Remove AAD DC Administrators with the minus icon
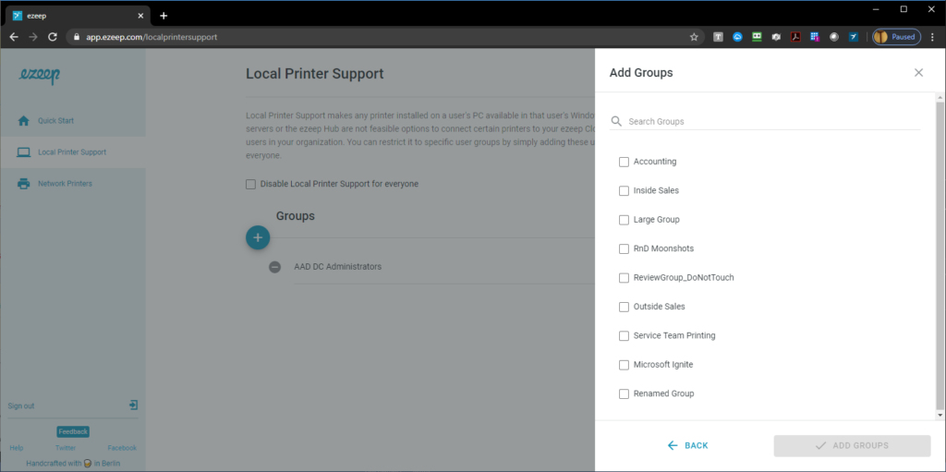This screenshot has height=472, width=946. 274,267
